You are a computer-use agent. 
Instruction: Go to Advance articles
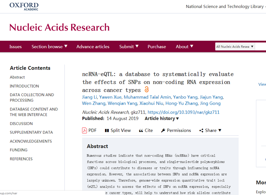[x=93, y=47]
